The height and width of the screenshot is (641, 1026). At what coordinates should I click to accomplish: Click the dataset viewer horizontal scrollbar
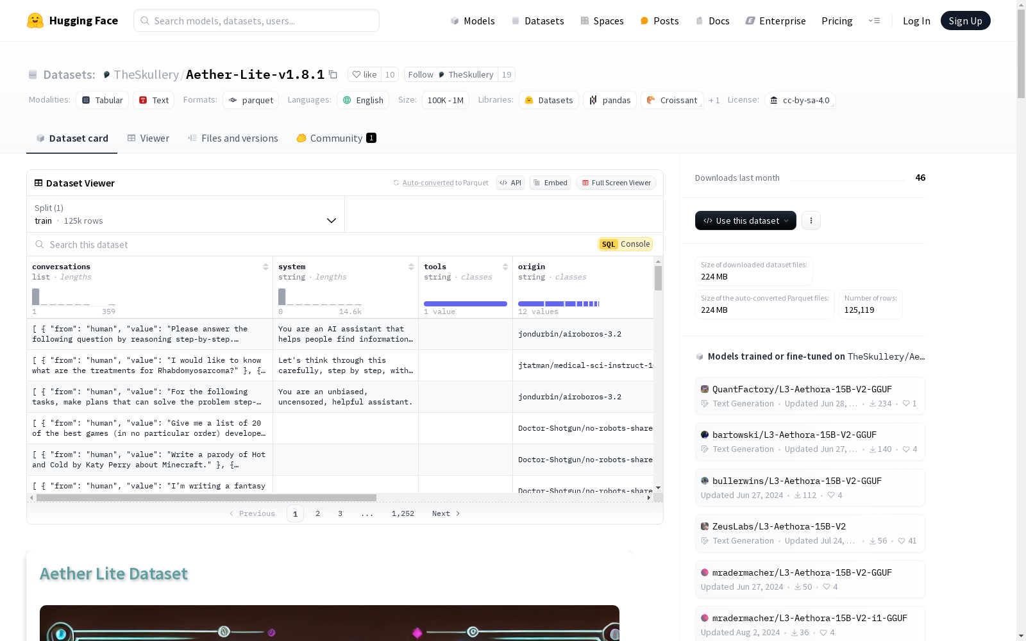[x=206, y=497]
